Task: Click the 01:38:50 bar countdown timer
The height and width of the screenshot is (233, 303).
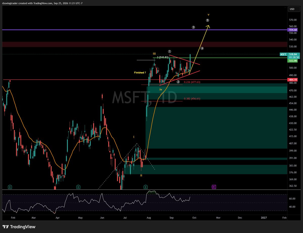Action: click(x=293, y=58)
